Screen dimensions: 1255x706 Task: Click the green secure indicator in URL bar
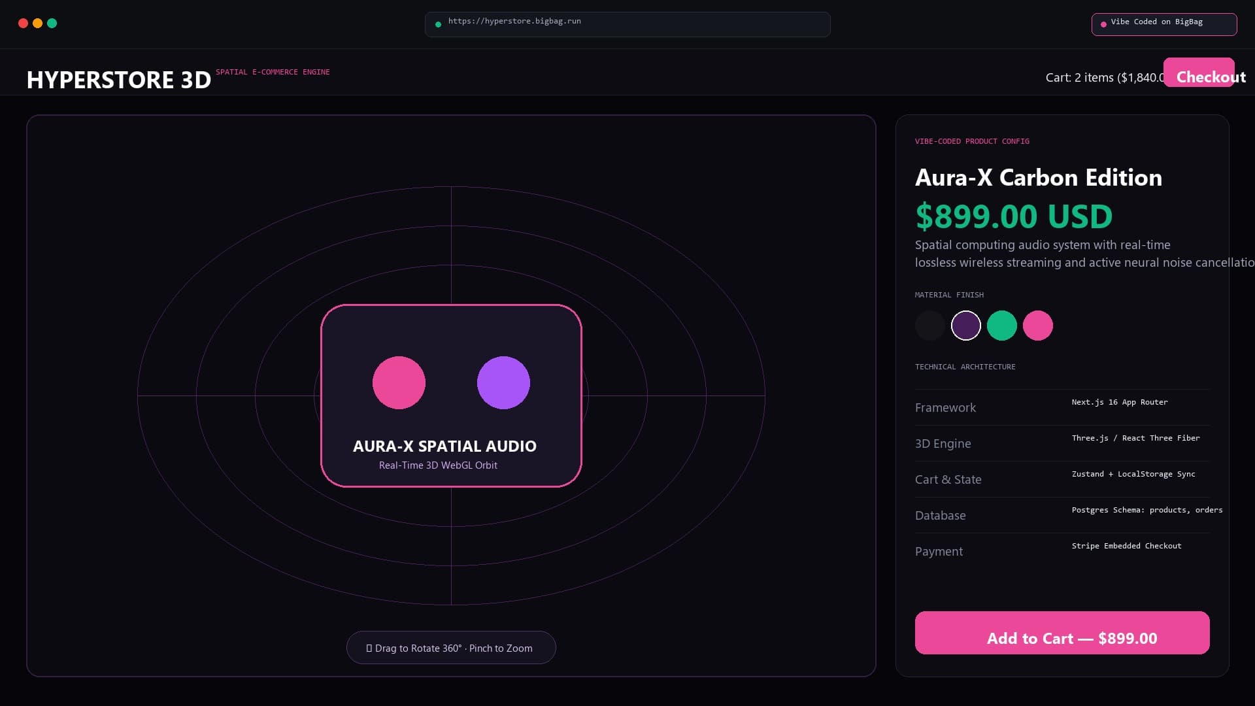coord(438,25)
